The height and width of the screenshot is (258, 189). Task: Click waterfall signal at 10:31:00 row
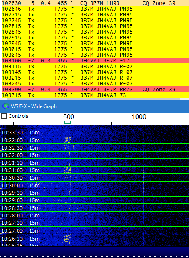[67, 170]
